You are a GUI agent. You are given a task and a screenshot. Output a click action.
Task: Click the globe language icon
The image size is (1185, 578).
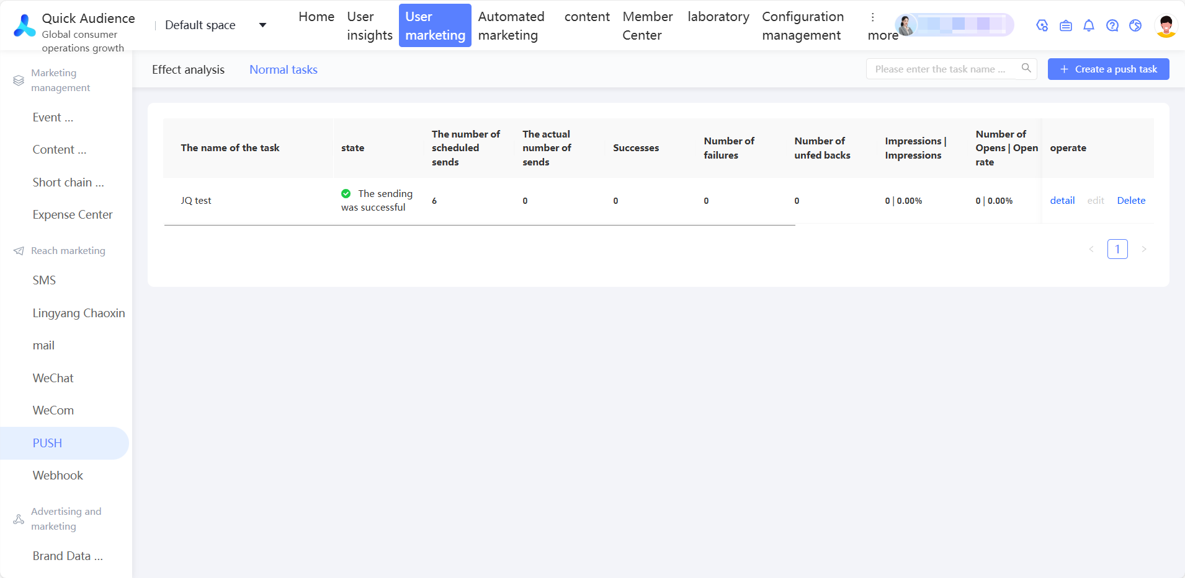point(1135,25)
